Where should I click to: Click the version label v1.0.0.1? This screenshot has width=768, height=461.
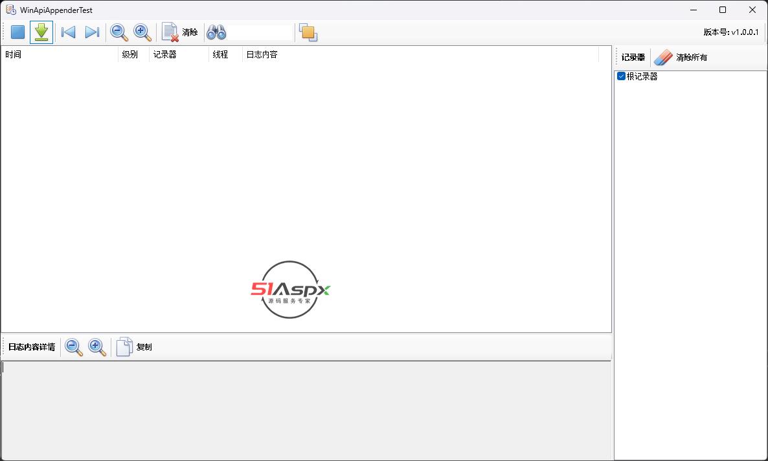point(731,32)
